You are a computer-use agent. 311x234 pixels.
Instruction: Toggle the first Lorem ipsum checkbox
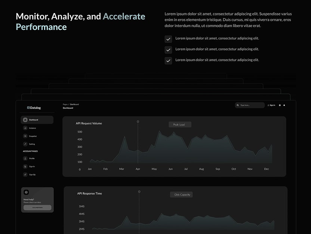(168, 39)
